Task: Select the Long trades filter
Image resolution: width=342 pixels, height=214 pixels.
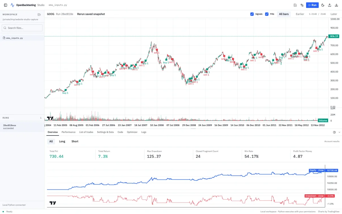Action: point(62,141)
